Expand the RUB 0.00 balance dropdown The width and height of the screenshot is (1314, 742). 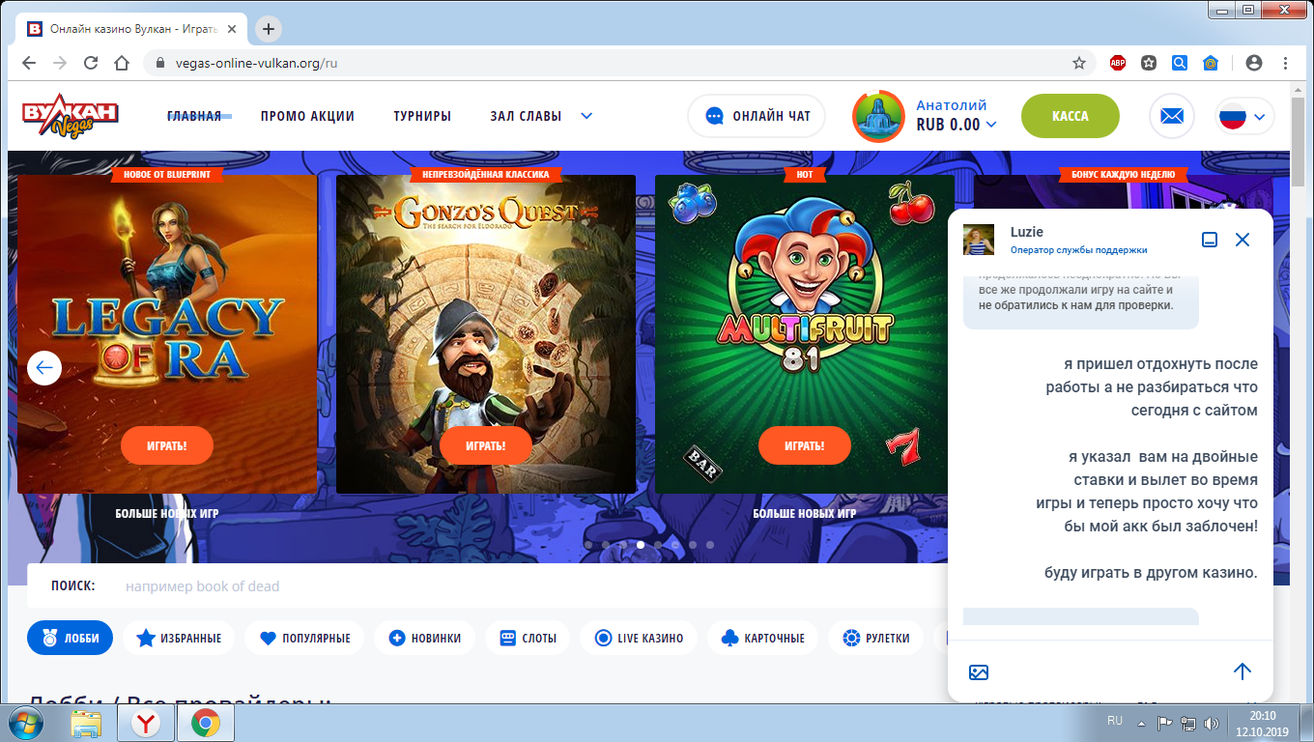pos(990,125)
